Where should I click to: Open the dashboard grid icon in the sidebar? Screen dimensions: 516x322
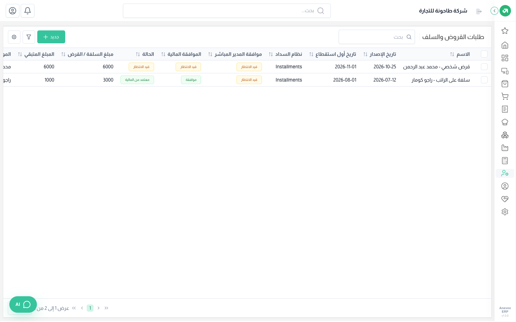click(505, 58)
